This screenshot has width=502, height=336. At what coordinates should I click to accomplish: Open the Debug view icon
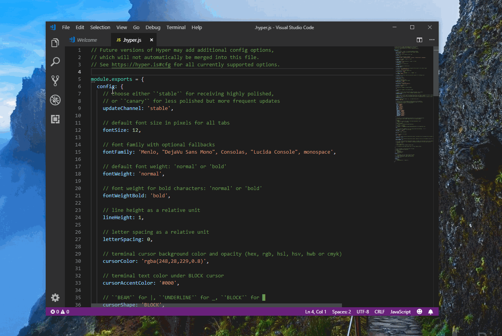pos(55,100)
